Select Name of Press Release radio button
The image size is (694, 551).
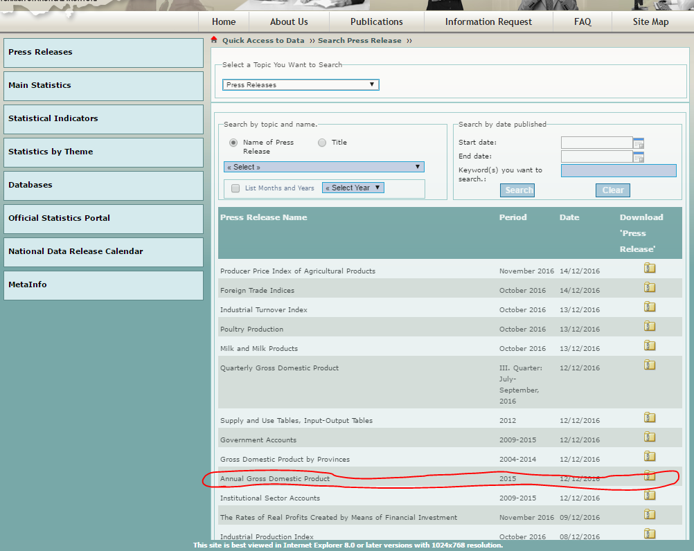[233, 143]
